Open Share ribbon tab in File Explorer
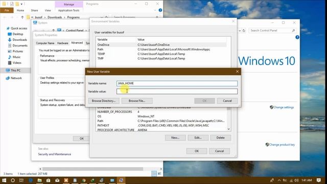This screenshot has height=184, width=327. pyautogui.click(x=34, y=10)
